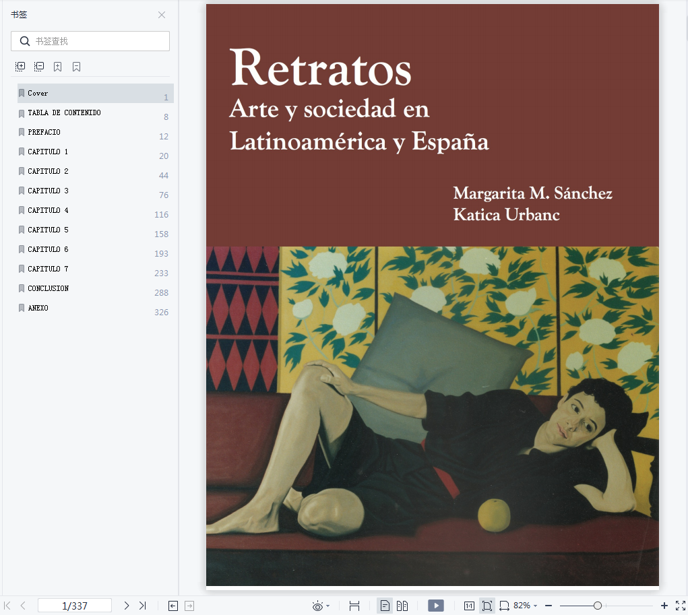Select CAPITULO 3 bookmark

click(x=96, y=191)
